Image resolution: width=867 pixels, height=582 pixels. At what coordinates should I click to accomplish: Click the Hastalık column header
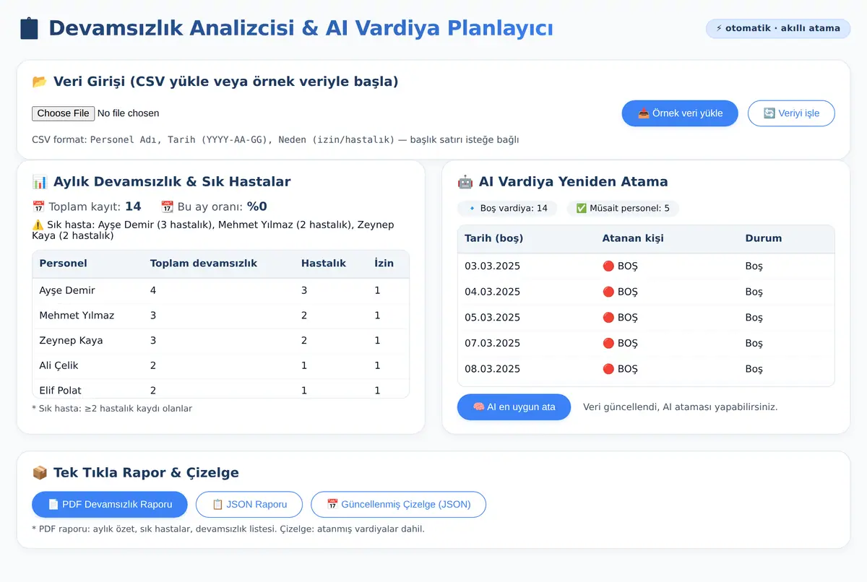(x=324, y=264)
